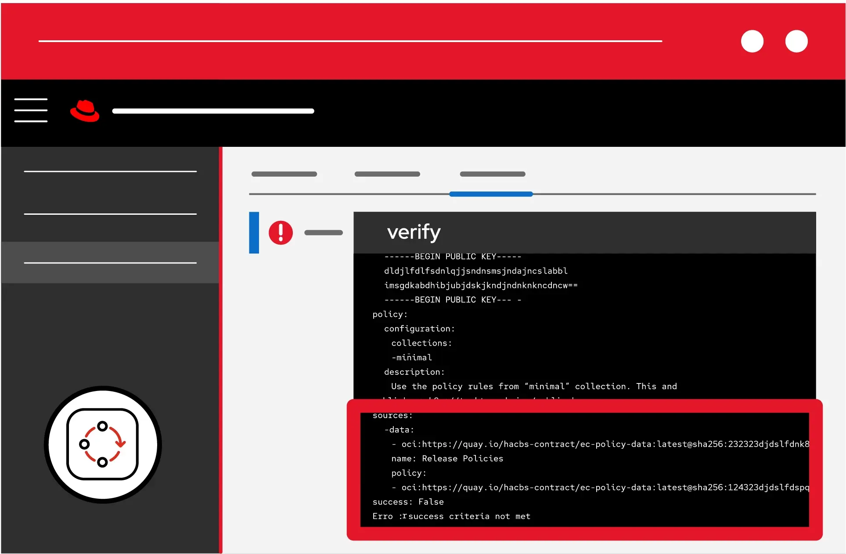Screen dimensions: 846x554
Task: Click 'sources:' line in log
Action: (x=392, y=415)
